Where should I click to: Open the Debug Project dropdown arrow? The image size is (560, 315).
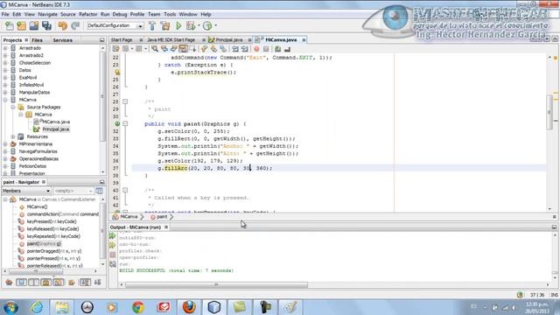tap(199, 25)
